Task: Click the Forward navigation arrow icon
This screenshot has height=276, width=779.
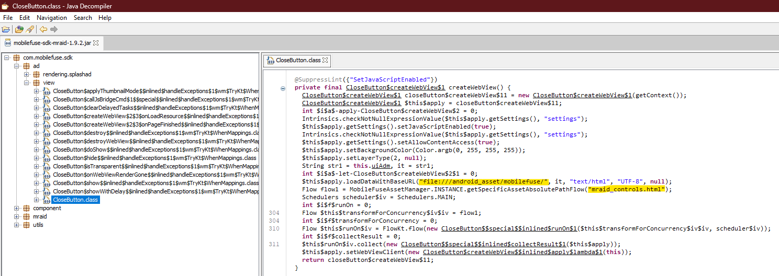Action: click(x=54, y=29)
